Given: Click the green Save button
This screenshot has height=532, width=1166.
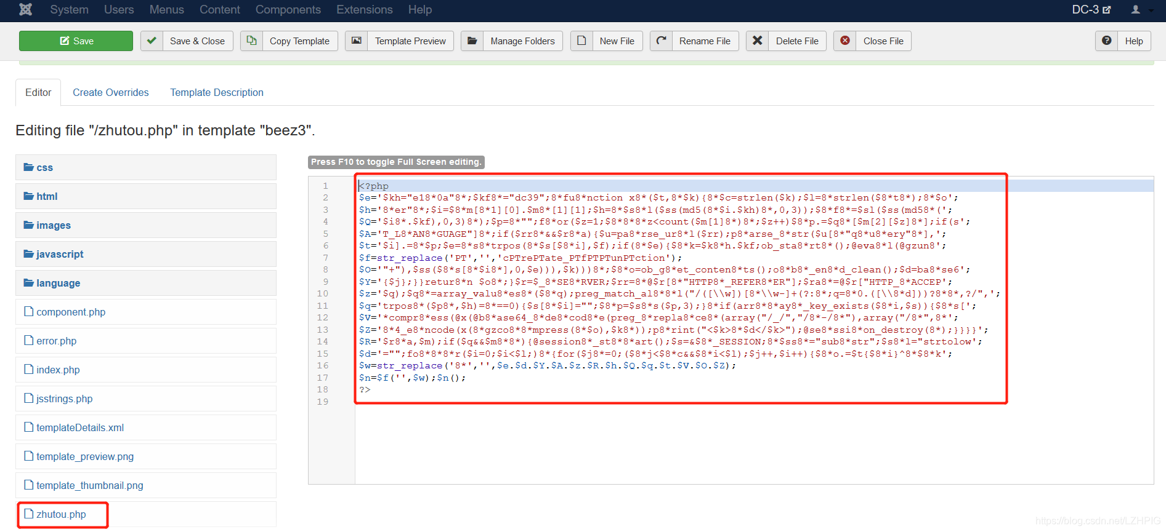Looking at the screenshot, I should [76, 41].
